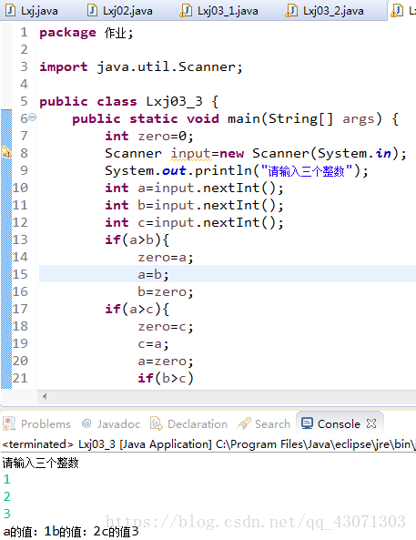Open the Lxj02.java editor tab
The width and height of the screenshot is (416, 540).
click(120, 11)
